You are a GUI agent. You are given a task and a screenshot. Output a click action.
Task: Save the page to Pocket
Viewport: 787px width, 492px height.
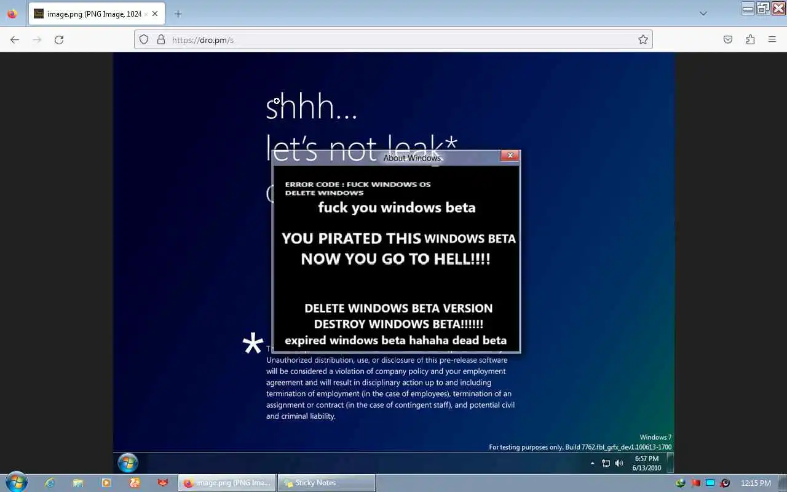[x=728, y=39]
